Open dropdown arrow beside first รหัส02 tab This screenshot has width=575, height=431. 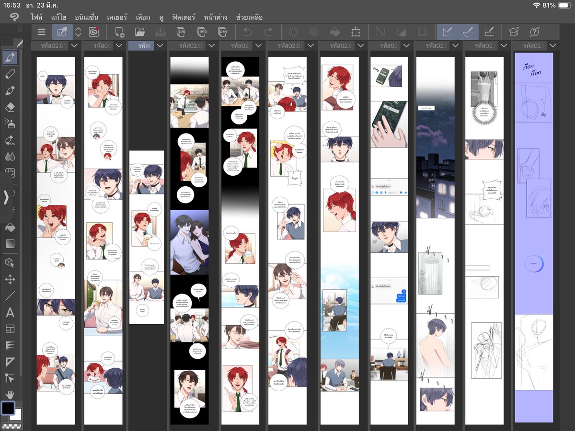tap(74, 45)
